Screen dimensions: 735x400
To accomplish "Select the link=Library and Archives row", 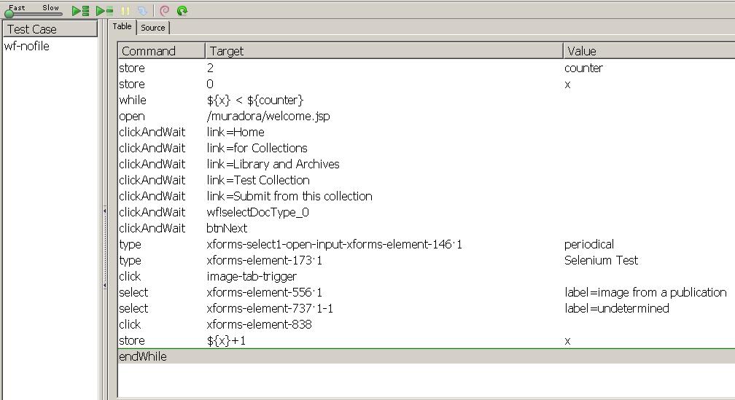I will pyautogui.click(x=426, y=164).
